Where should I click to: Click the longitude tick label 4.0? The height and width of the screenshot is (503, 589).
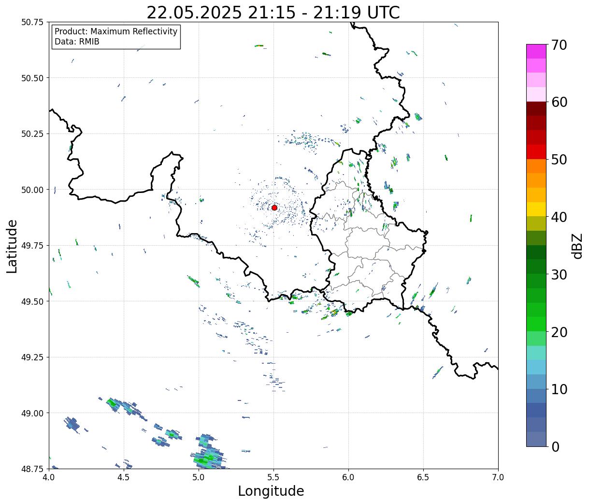pos(49,477)
